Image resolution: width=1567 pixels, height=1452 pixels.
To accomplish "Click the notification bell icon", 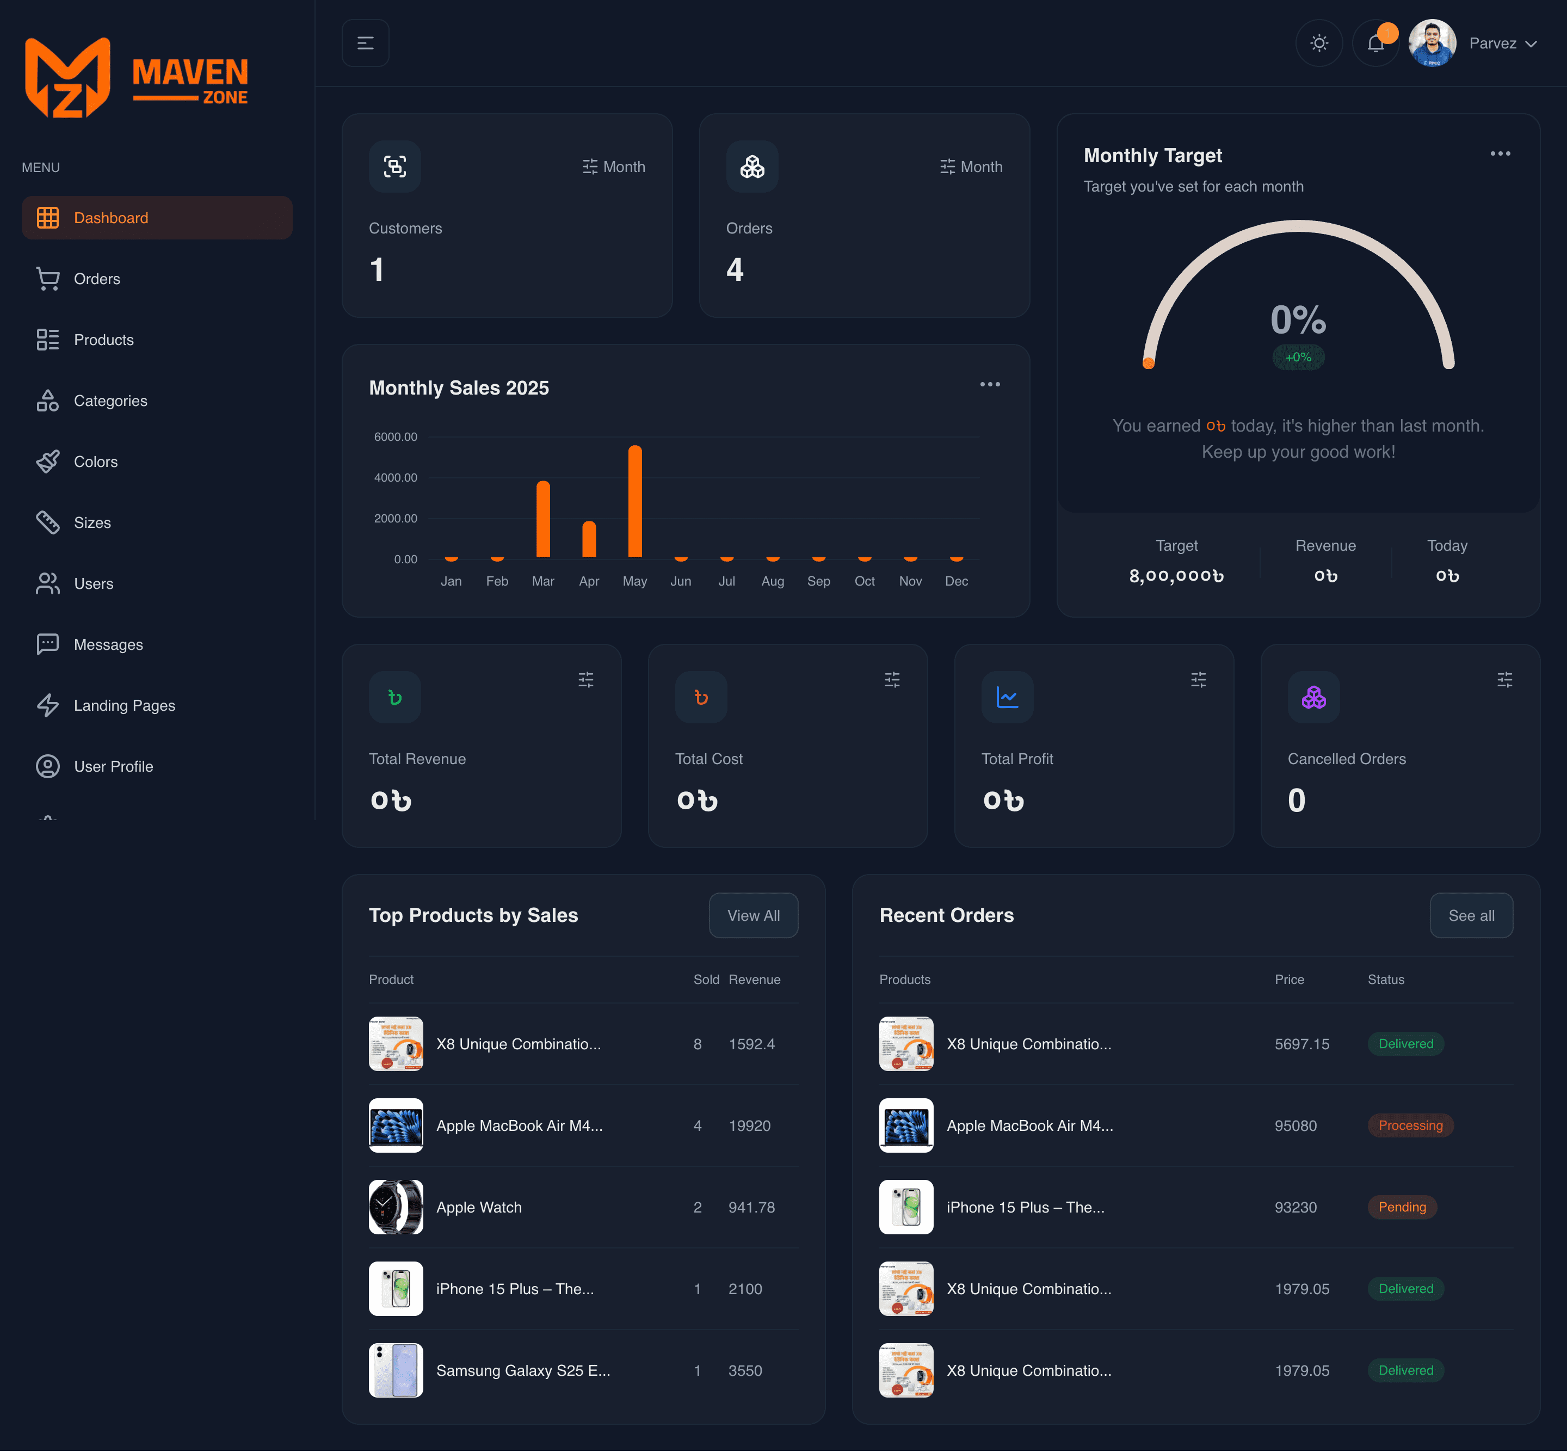I will pos(1375,43).
